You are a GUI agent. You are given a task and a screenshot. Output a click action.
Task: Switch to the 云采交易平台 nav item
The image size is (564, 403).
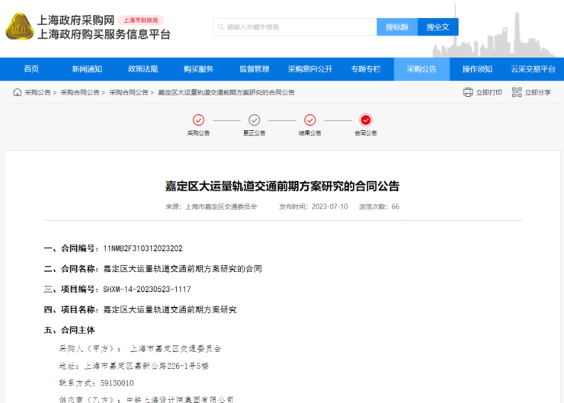[533, 69]
